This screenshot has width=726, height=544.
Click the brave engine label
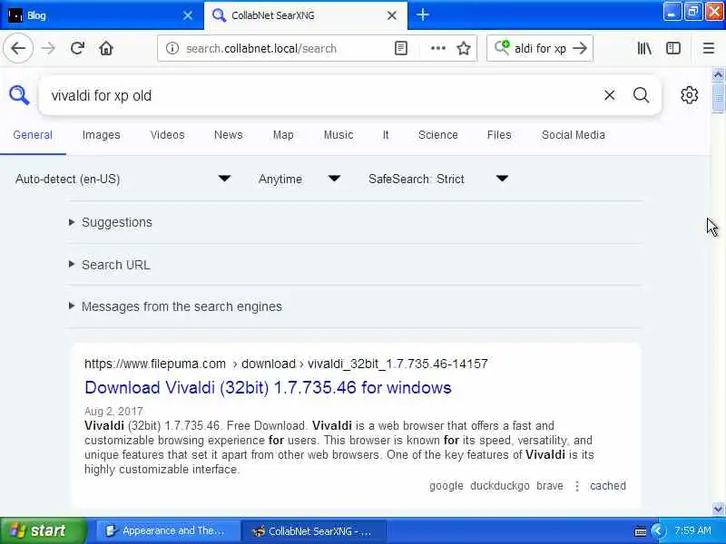[x=550, y=486]
